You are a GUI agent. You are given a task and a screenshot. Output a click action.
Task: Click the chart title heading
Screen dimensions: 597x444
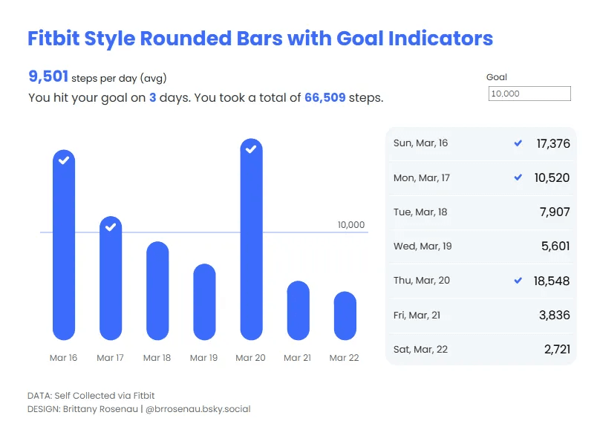[260, 39]
